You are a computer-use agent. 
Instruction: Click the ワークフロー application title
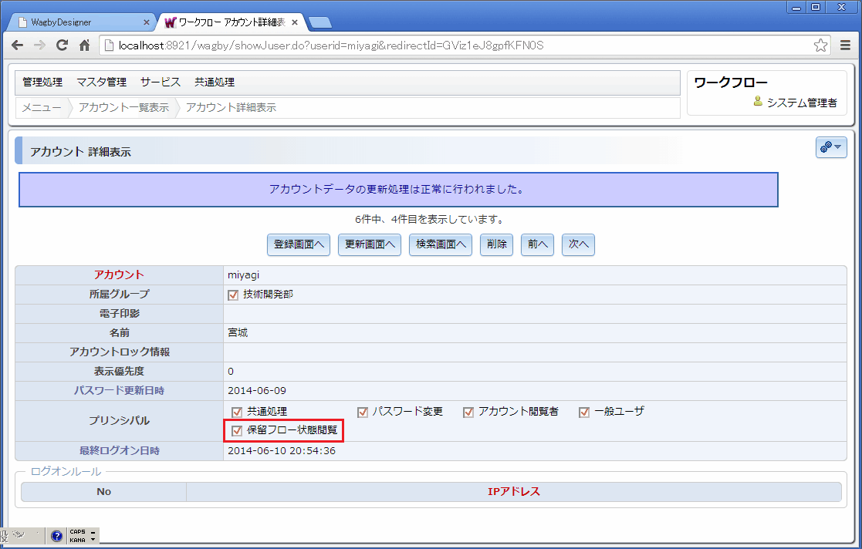(731, 83)
